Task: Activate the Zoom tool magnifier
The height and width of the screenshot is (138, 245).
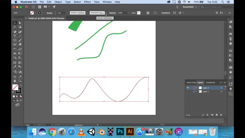Action: pos(20,81)
